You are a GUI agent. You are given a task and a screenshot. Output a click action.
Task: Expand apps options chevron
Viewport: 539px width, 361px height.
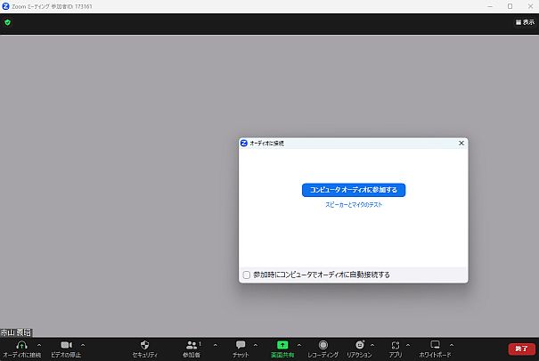[x=408, y=345]
